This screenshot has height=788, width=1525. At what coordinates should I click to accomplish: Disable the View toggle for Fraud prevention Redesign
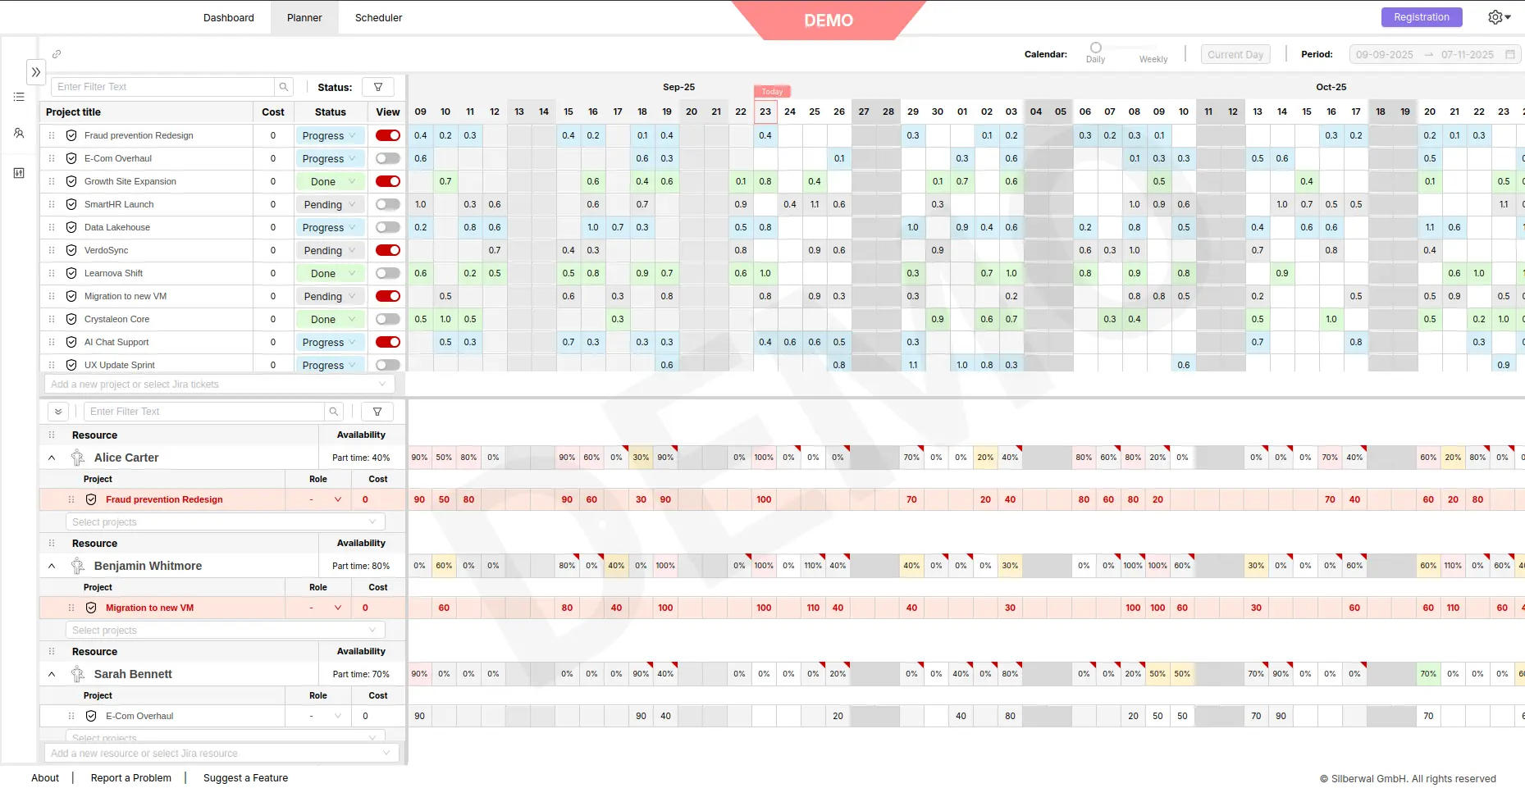[387, 135]
